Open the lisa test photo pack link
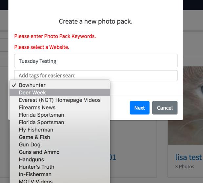 point(188,157)
